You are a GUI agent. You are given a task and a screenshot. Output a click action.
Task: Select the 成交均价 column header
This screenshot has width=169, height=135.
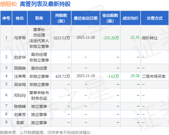coord(130,18)
